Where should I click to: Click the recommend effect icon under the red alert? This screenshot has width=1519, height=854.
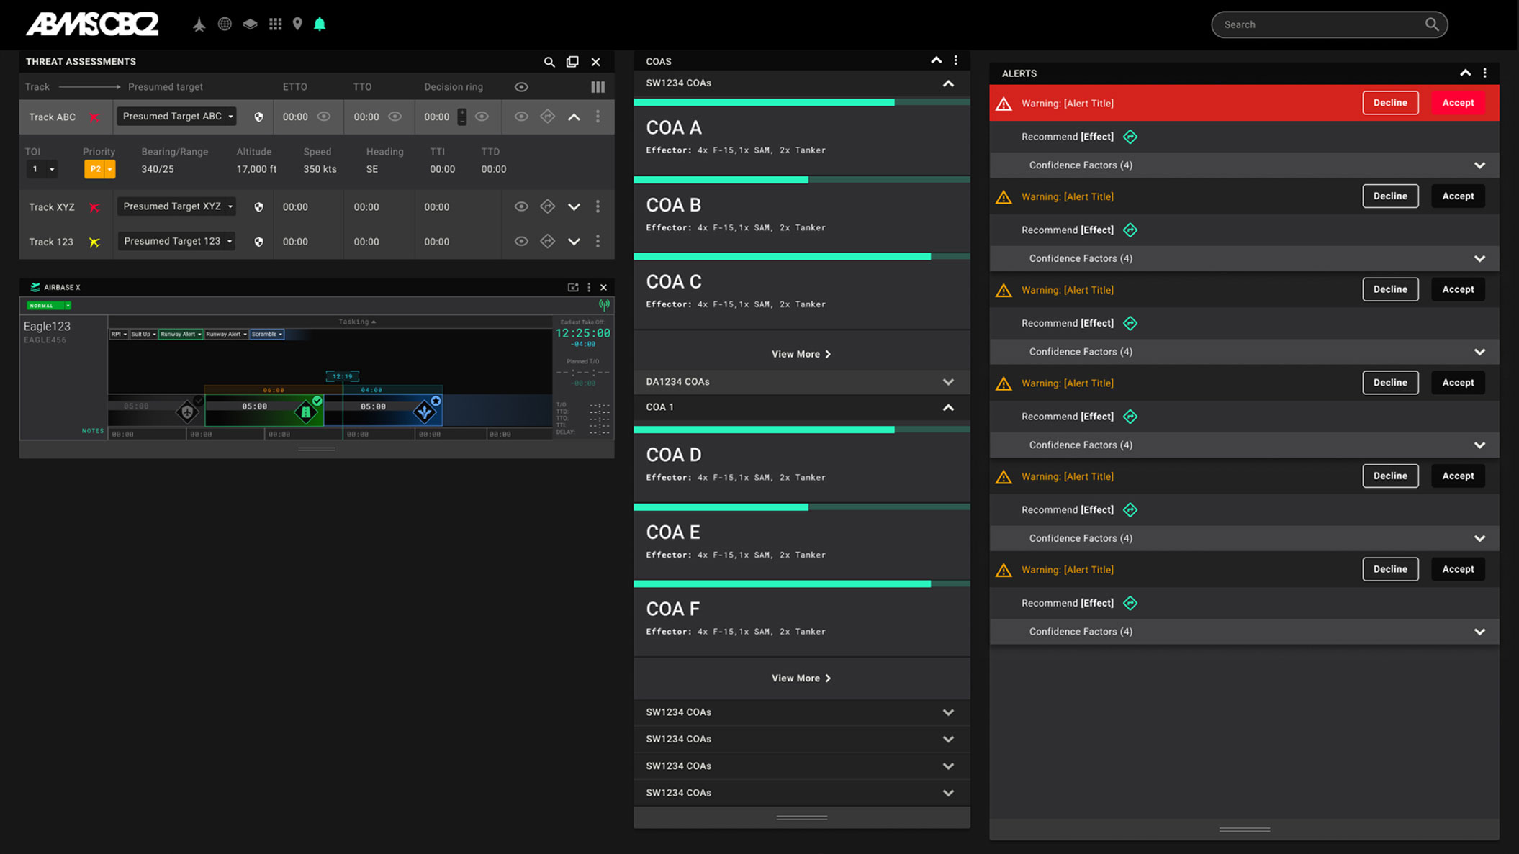(1130, 137)
